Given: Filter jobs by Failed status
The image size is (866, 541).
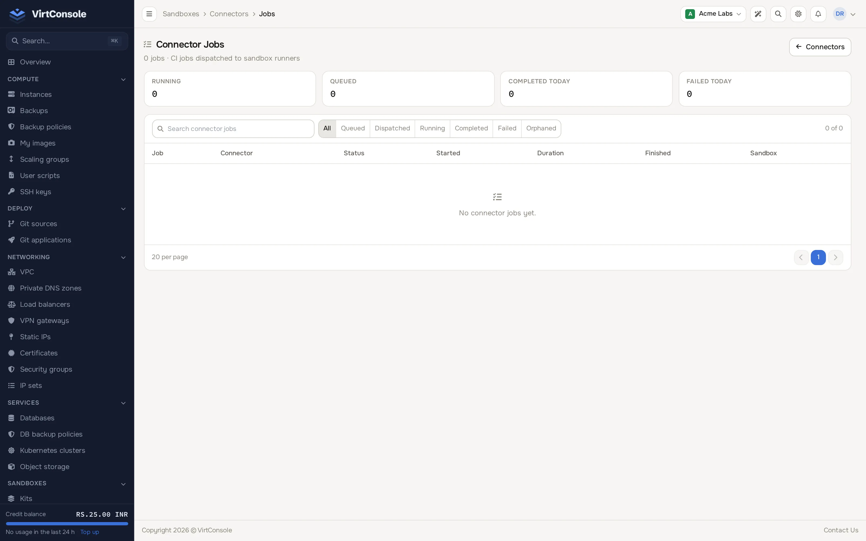Looking at the screenshot, I should (507, 128).
